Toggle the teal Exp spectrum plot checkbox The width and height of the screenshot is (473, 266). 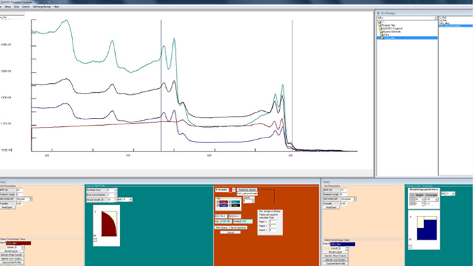(230, 202)
